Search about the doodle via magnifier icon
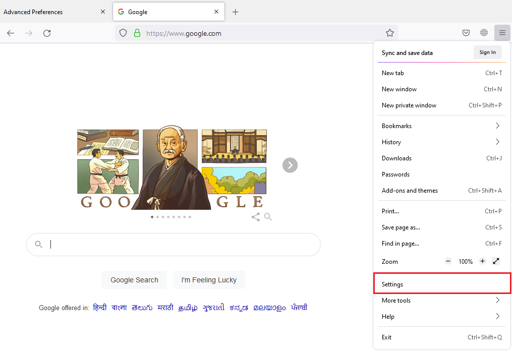517x353 pixels. point(268,217)
